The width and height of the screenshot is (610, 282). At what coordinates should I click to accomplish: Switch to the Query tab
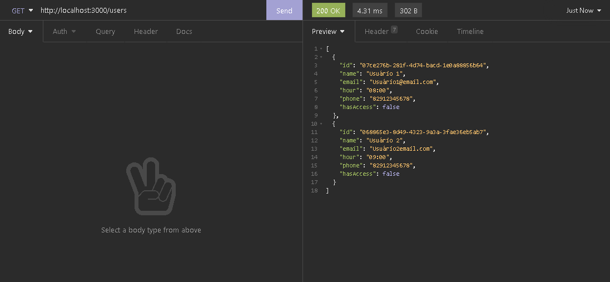pyautogui.click(x=106, y=32)
